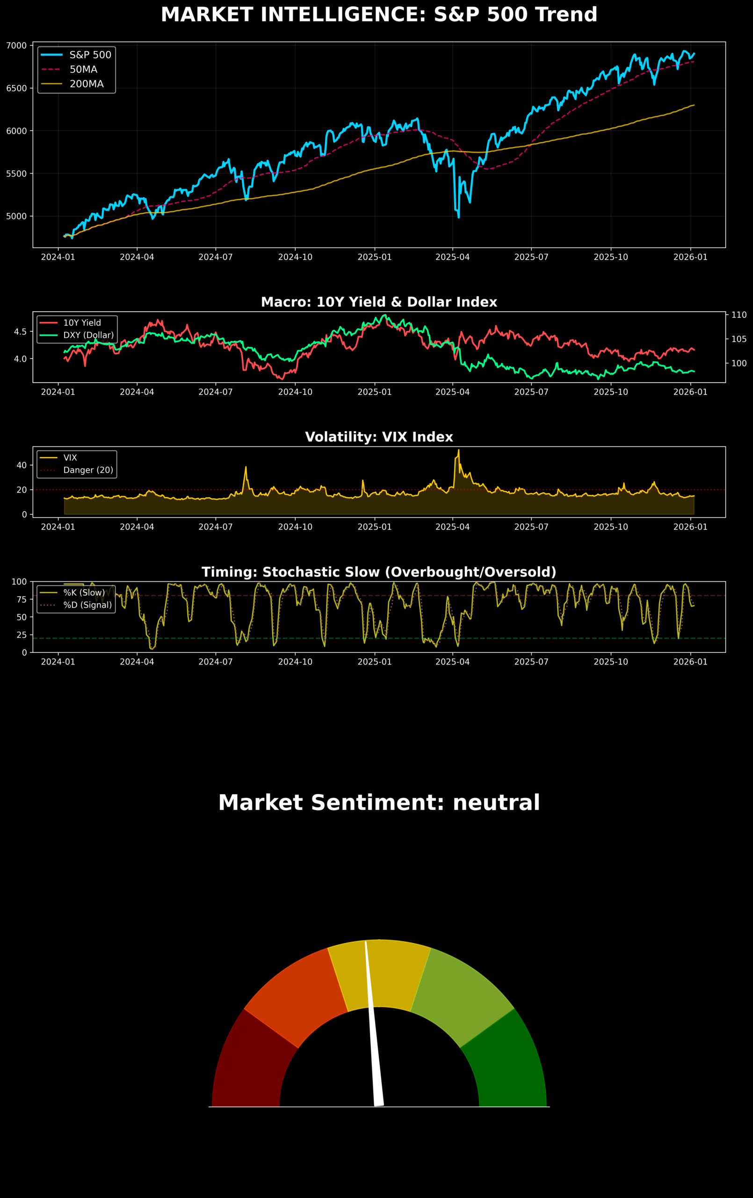The width and height of the screenshot is (753, 1198).
Task: Click the 7000 tick on the S&P chart axis
Action: 16,46
